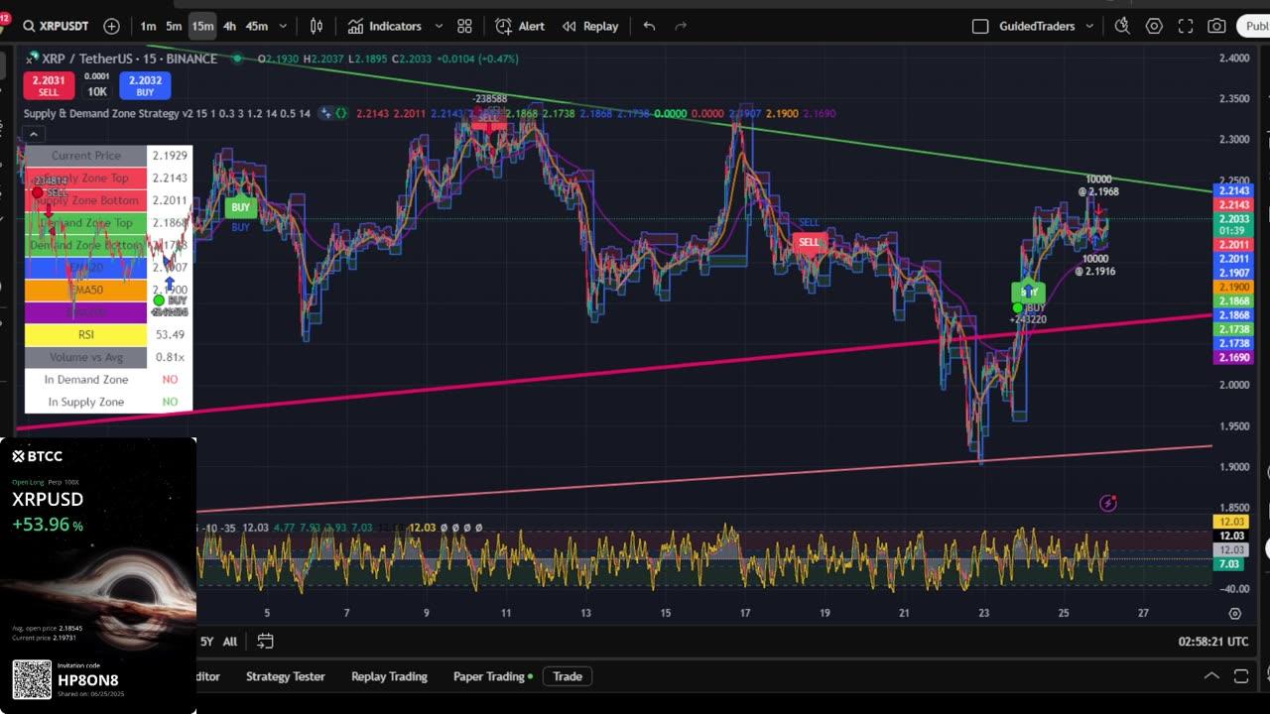Select the 1m timeframe

pyautogui.click(x=148, y=26)
